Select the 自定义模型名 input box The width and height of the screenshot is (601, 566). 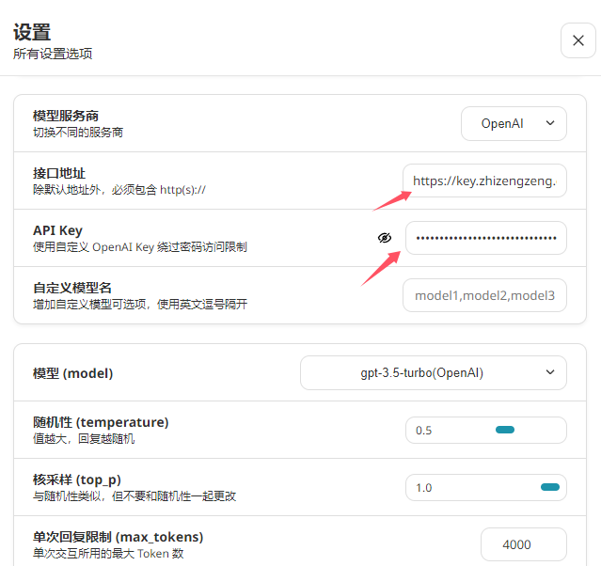point(484,295)
